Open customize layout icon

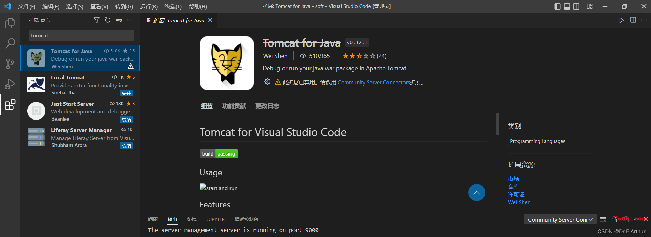click(x=590, y=6)
